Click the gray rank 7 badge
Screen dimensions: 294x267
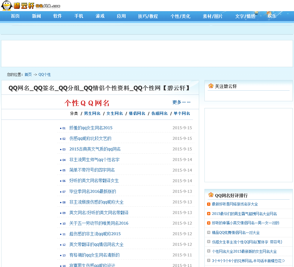[209, 261]
